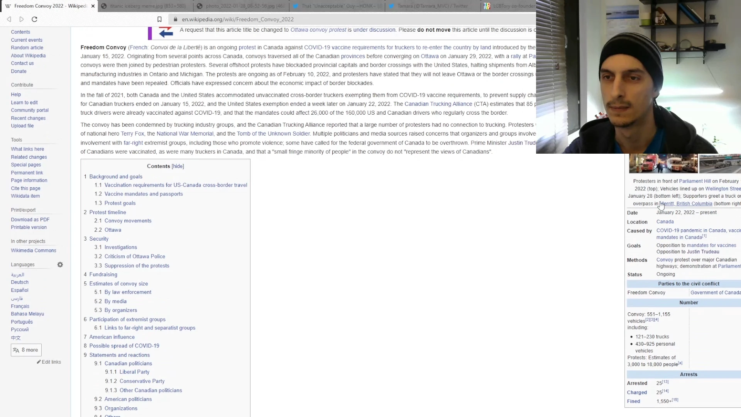Viewport: 741px width, 417px height.
Task: Switch to That Unacceptable Guy Twitter tab
Action: [337, 6]
